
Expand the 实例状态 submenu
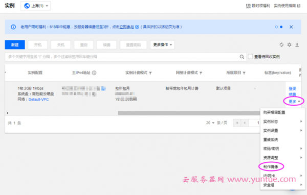(282, 121)
